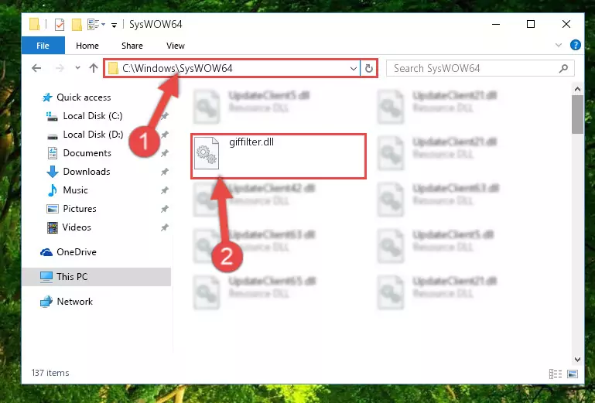This screenshot has height=403, width=595.
Task: Select Quick access in the navigation pane
Action: [x=84, y=97]
